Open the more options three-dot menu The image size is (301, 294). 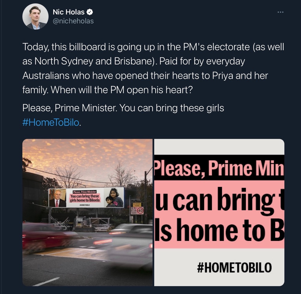280,12
